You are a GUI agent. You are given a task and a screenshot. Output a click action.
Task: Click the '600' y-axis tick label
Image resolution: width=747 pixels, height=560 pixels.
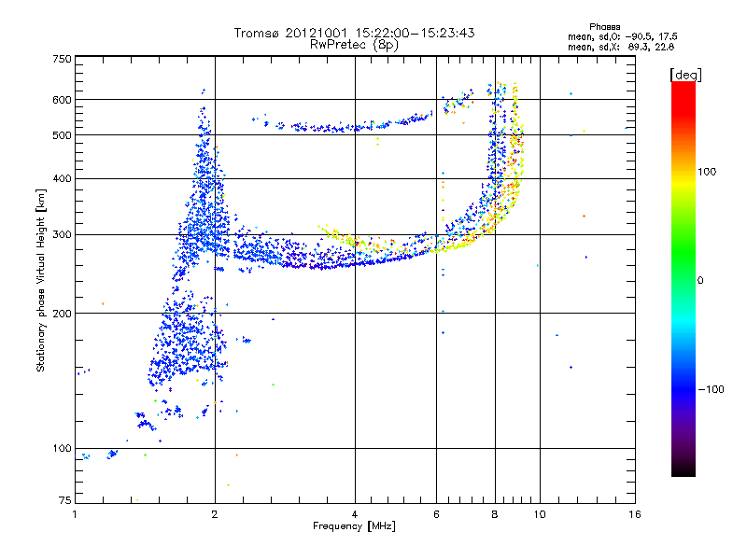pos(62,100)
